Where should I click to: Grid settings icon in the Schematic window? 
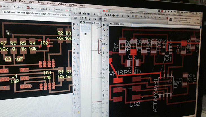tap(75, 18)
